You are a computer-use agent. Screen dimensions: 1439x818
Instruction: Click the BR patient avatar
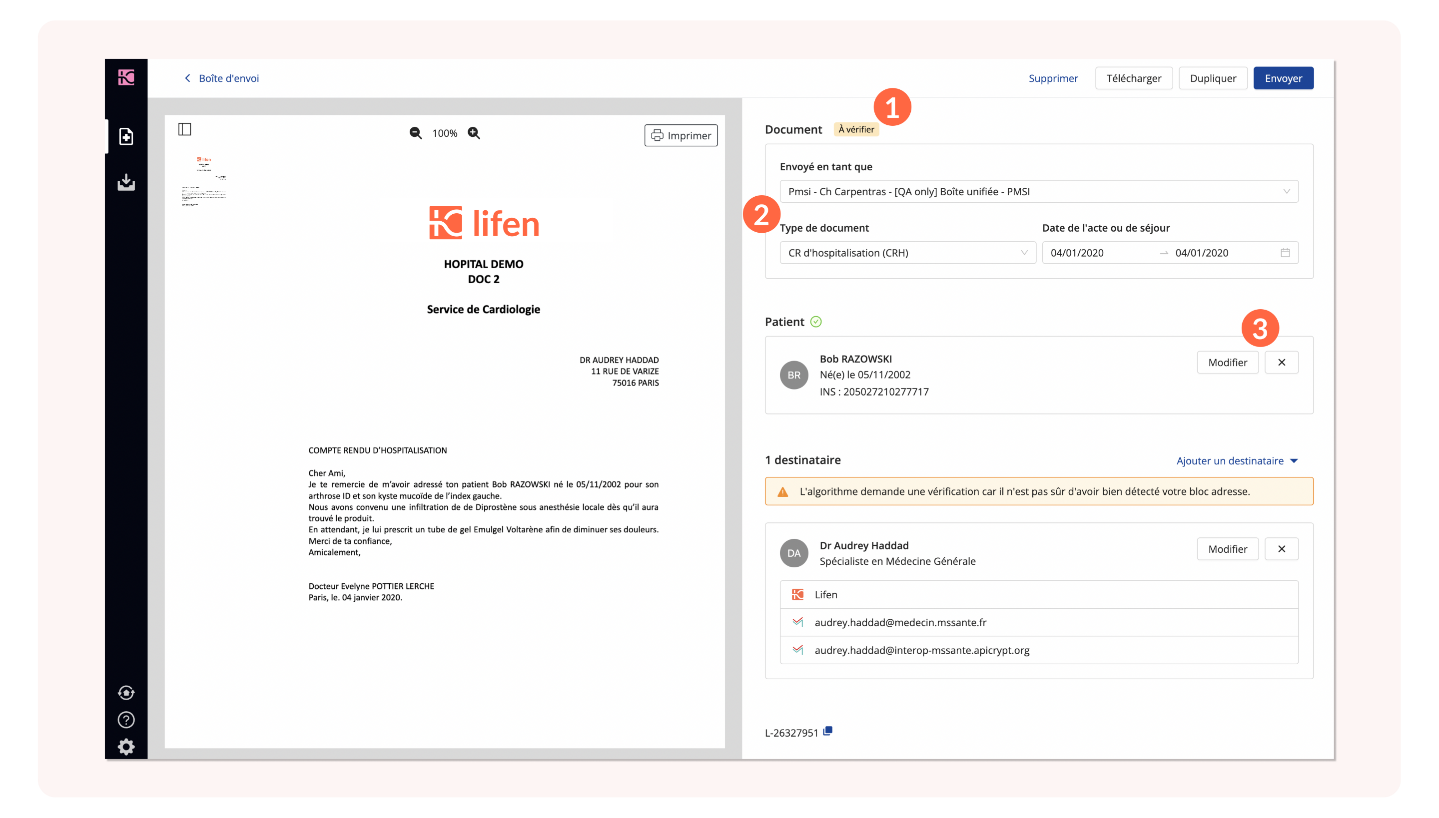tap(793, 375)
